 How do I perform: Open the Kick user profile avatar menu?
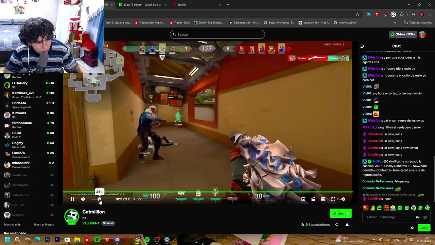422,34
